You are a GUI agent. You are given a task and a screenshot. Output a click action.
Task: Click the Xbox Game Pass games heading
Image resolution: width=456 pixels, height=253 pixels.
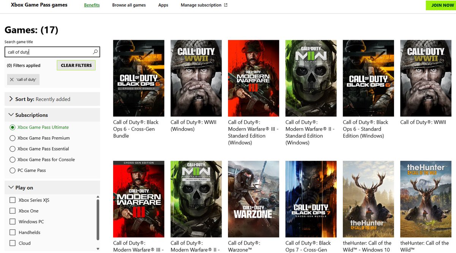(39, 5)
